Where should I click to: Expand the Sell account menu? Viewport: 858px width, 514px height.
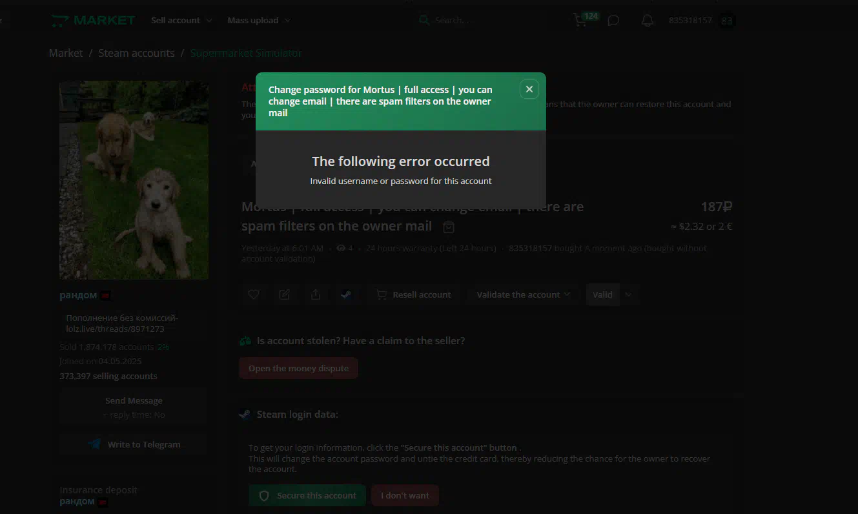point(181,21)
